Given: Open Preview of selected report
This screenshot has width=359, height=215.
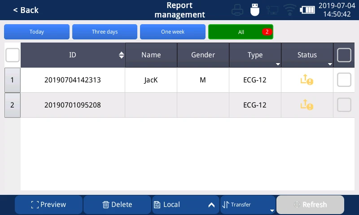Looking at the screenshot, I should (x=48, y=205).
